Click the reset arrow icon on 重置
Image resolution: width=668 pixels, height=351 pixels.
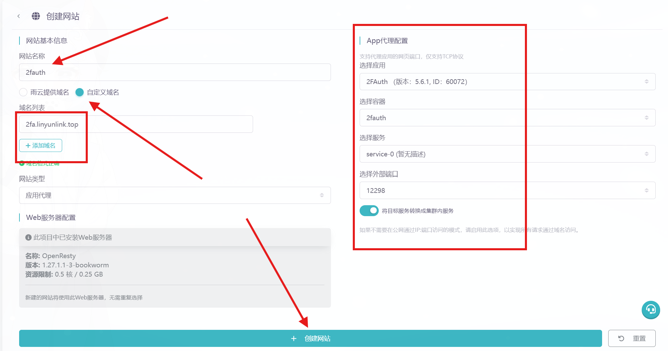point(621,338)
